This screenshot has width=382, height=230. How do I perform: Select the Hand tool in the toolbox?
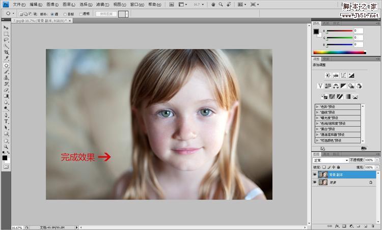pyautogui.click(x=6, y=140)
